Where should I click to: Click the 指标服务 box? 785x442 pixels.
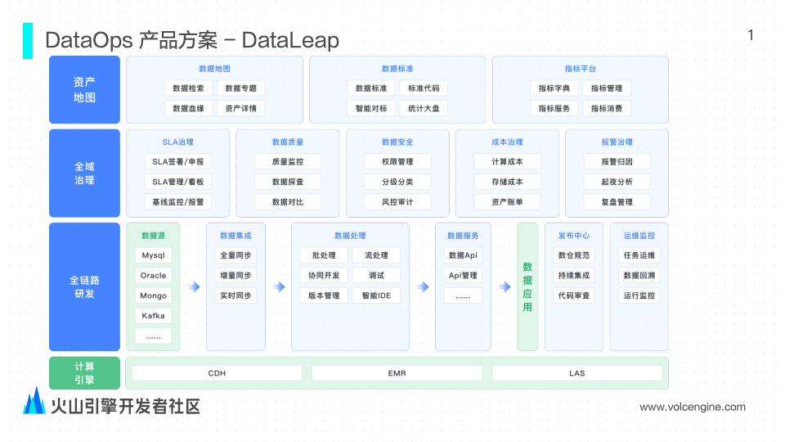(x=554, y=108)
